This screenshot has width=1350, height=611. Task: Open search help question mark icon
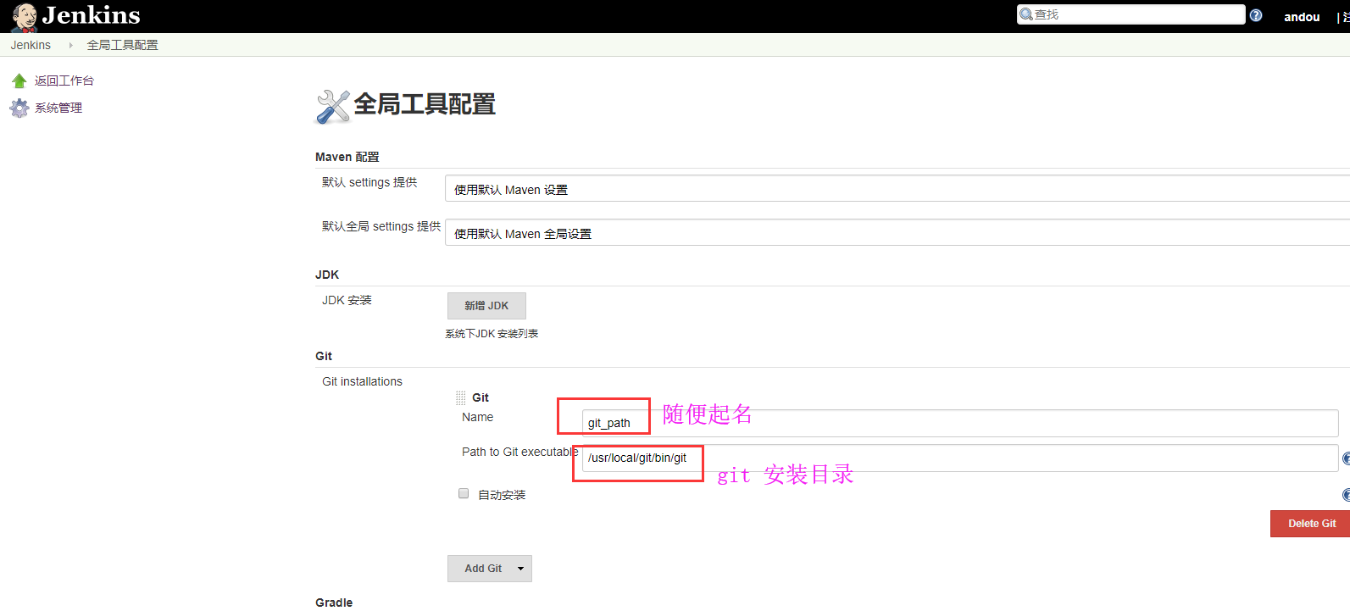(x=1256, y=15)
